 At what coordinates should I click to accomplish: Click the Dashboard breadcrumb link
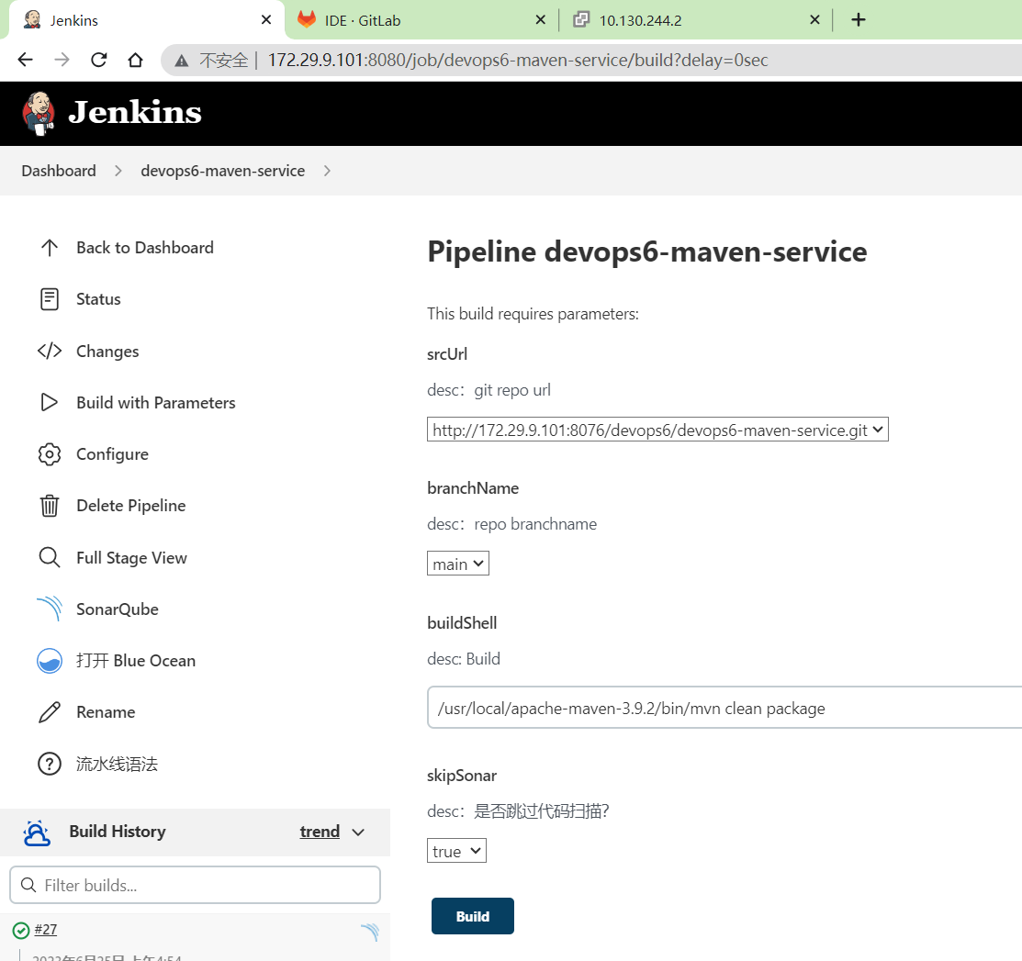(x=59, y=171)
